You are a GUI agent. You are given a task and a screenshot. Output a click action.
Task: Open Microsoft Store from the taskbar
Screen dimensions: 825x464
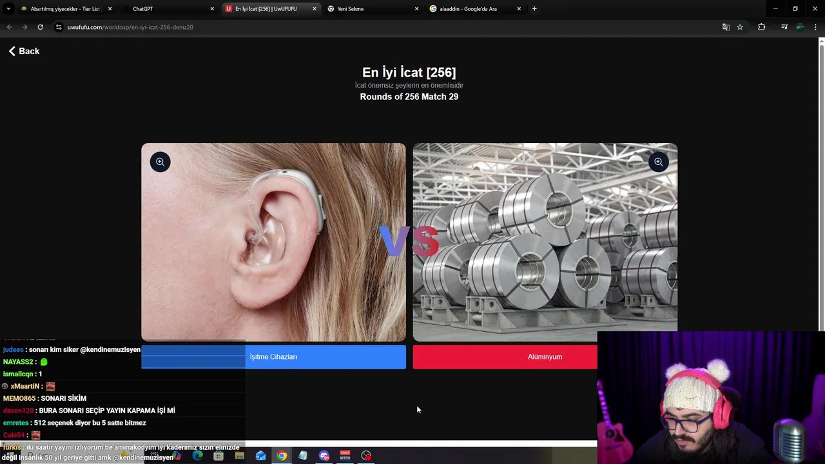(x=218, y=456)
